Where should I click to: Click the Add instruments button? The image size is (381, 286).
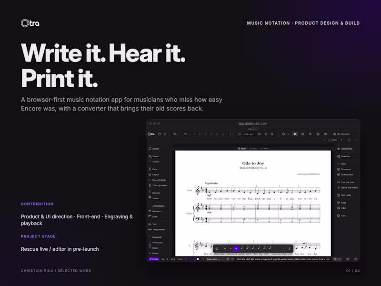(x=341, y=134)
